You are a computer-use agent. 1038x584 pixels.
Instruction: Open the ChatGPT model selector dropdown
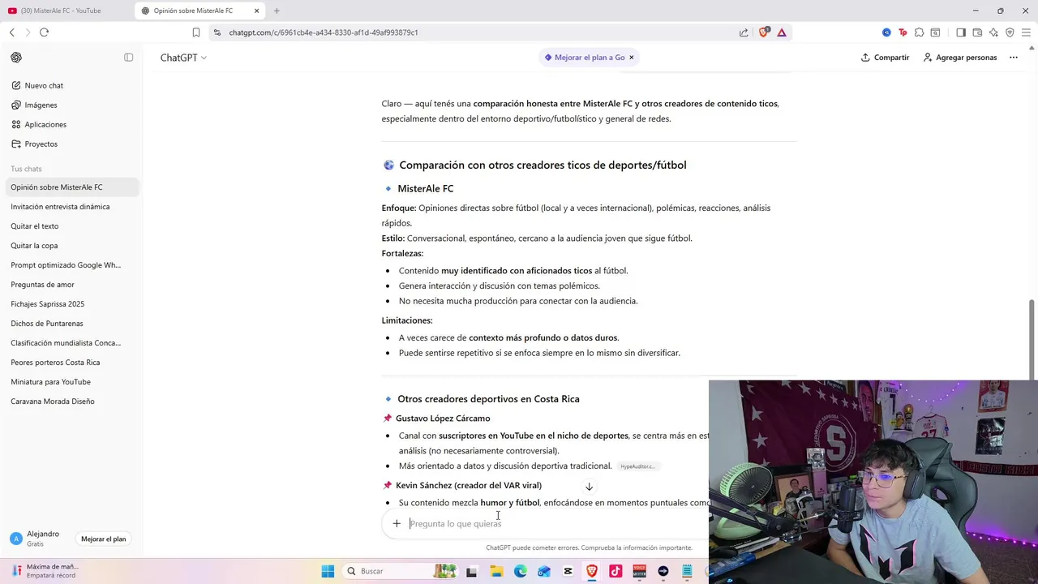point(183,58)
